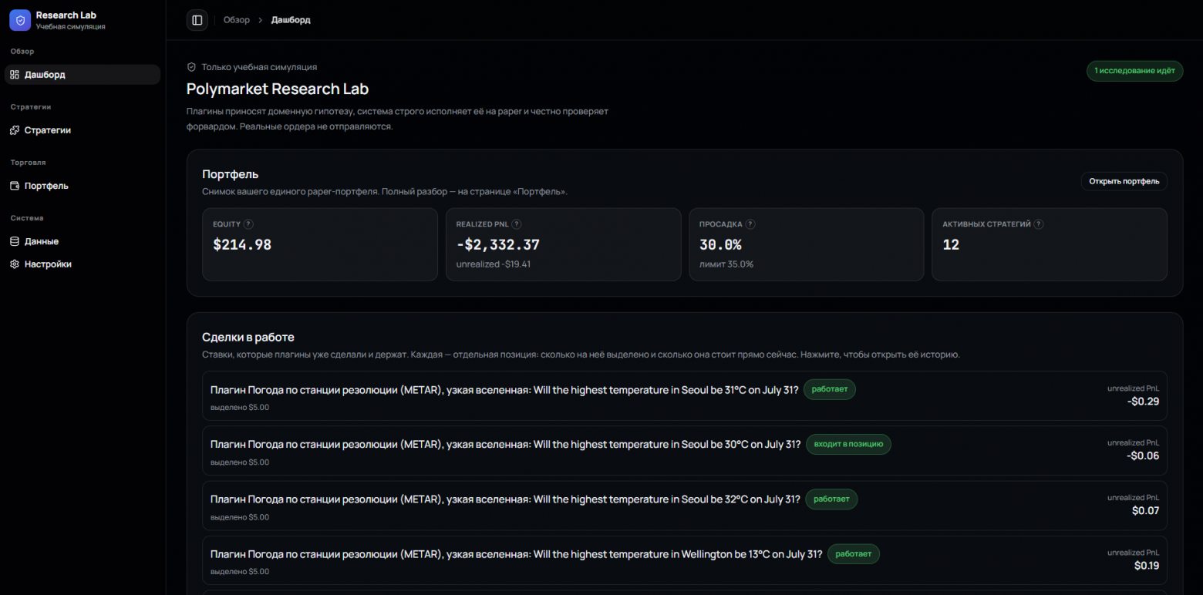Open the Wellington 13°C on July 31 position

click(685, 560)
